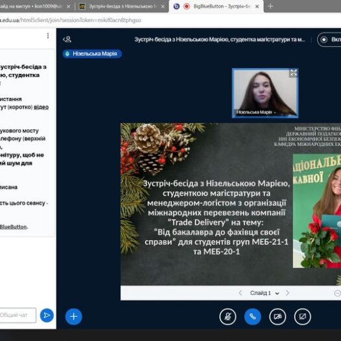Image resolution: width=341 pixels, height=341 pixels.
Task: Click the presentation slide area
Action: [231, 204]
